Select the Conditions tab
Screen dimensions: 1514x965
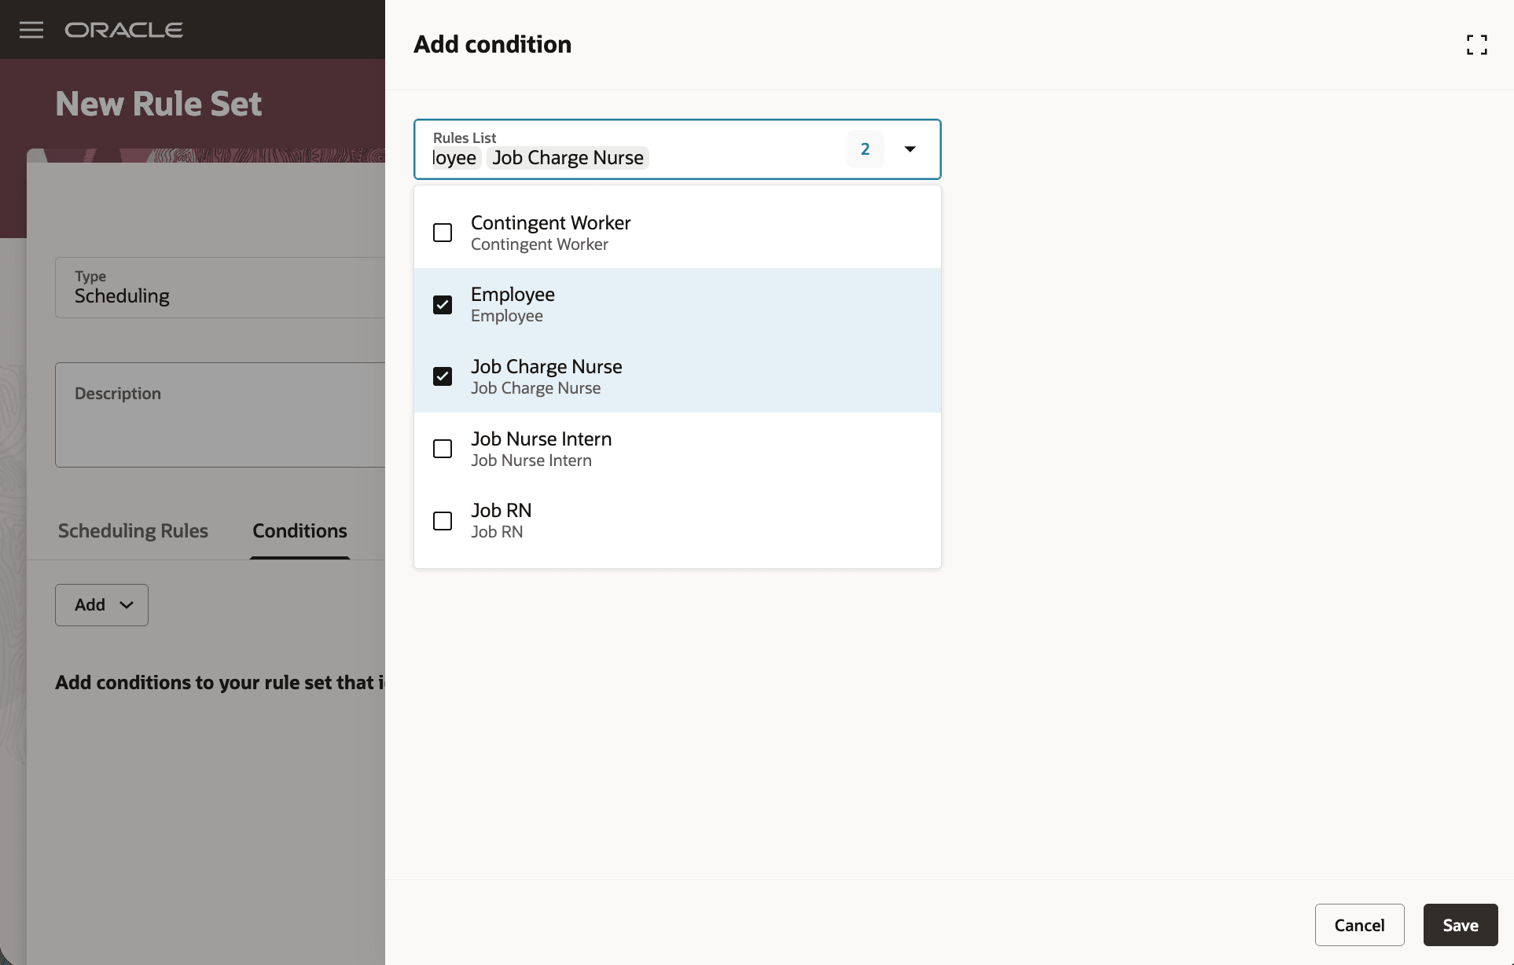tap(299, 530)
